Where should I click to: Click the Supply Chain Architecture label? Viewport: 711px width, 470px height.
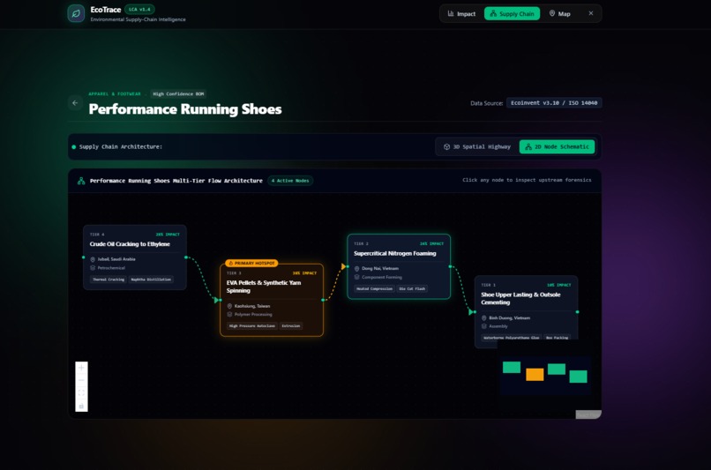(x=121, y=147)
